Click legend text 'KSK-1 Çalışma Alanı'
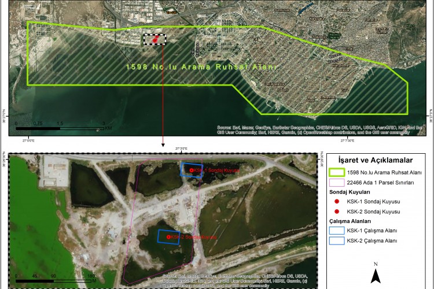Image resolution: width=434 pixels, height=289 pixels. tap(372, 231)
